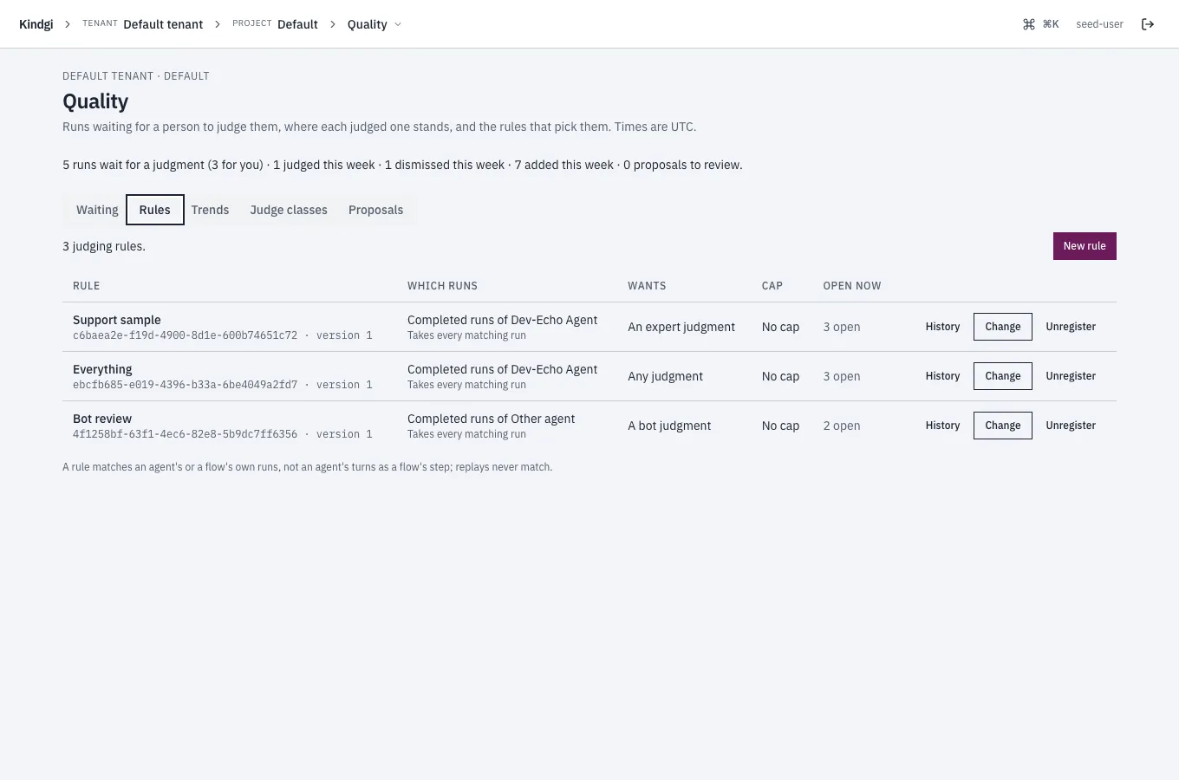The width and height of the screenshot is (1179, 780).
Task: Change the Everything rule
Action: [1003, 376]
